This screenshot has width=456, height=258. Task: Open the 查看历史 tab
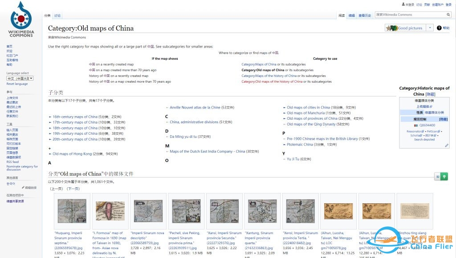click(x=365, y=16)
